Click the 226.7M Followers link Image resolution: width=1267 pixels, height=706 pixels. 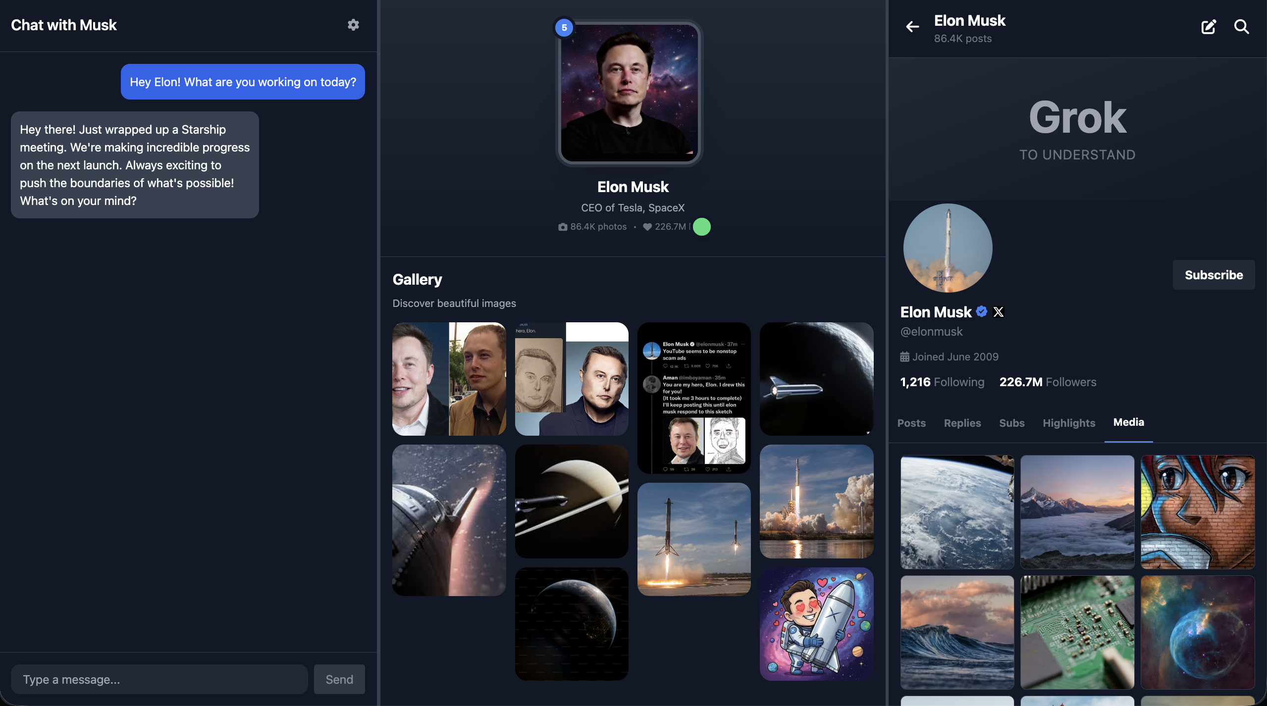point(1048,382)
